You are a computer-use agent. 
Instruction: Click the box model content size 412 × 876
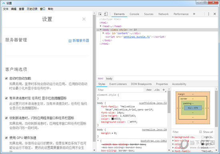193,108
